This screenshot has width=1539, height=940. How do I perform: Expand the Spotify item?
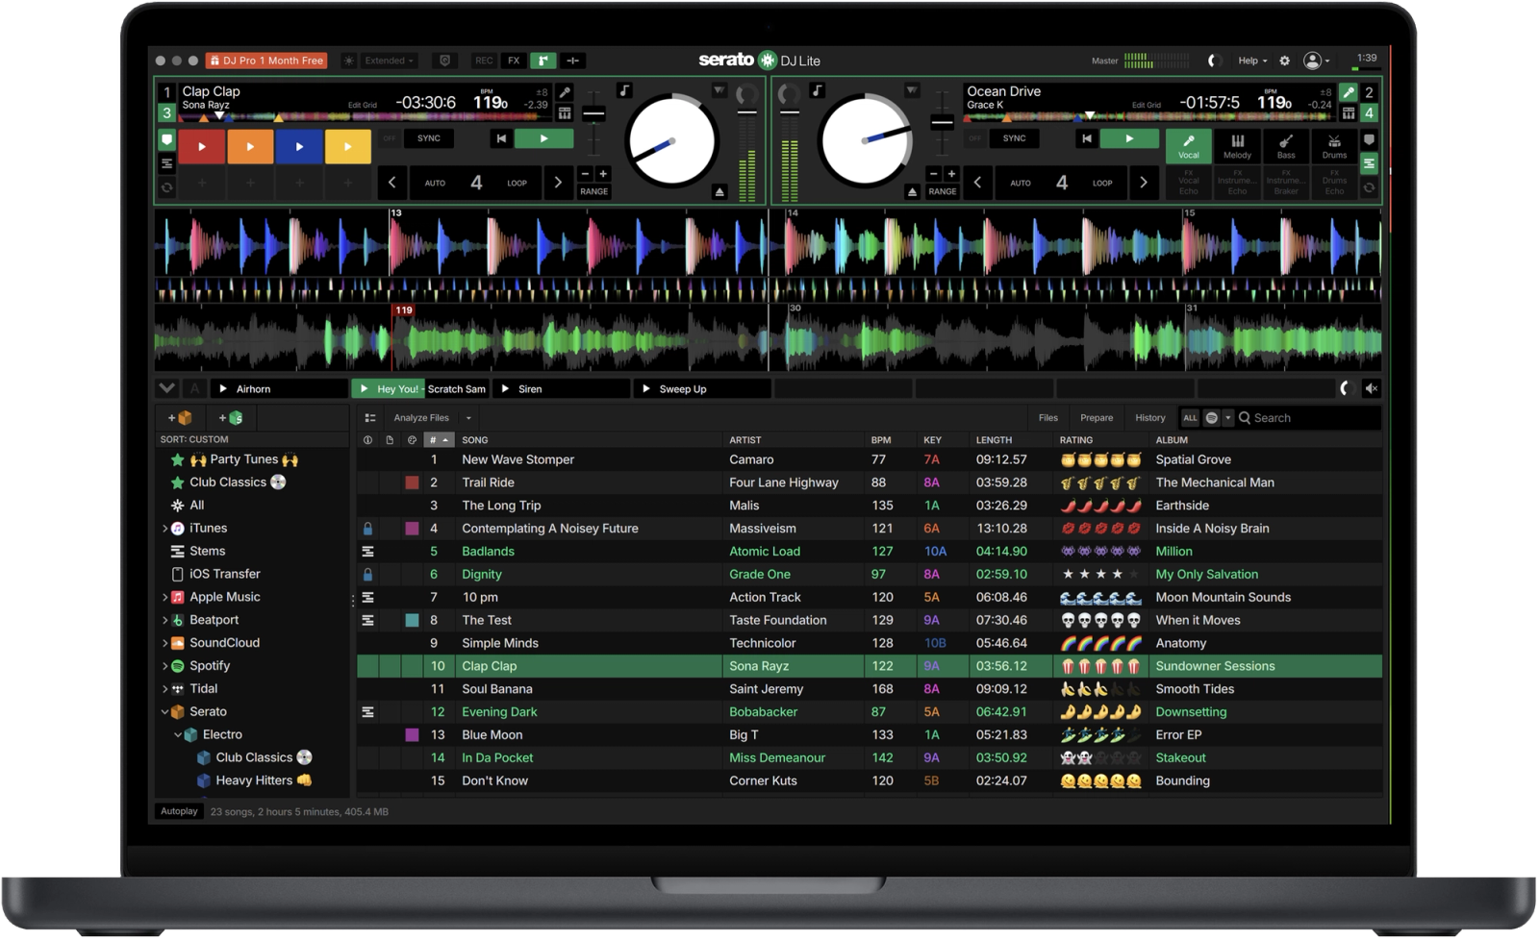[164, 666]
